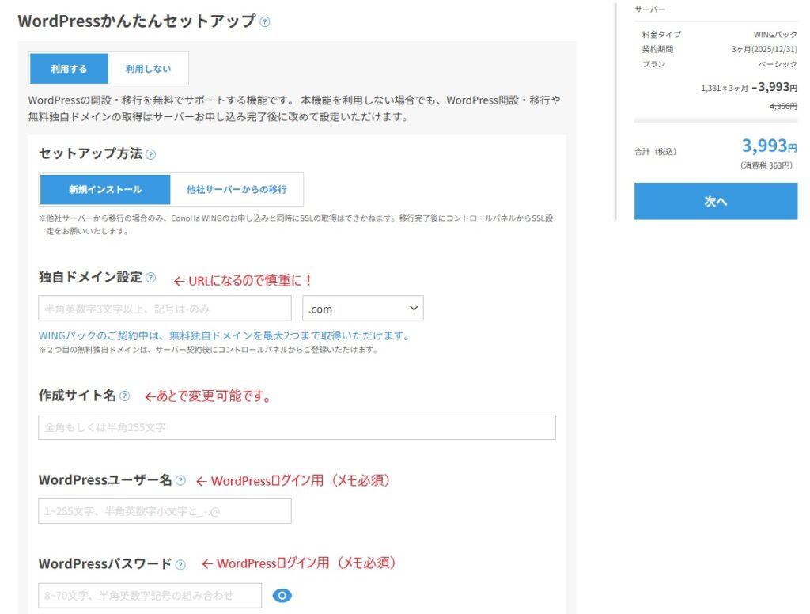Image resolution: width=810 pixels, height=614 pixels.
Task: Select the 利用しない option
Action: coord(148,68)
